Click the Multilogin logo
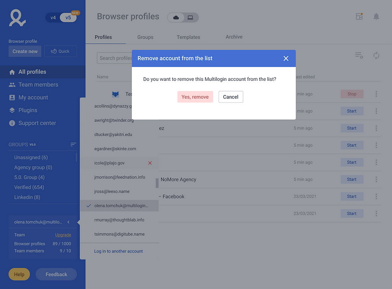This screenshot has height=289, width=392. 17,18
